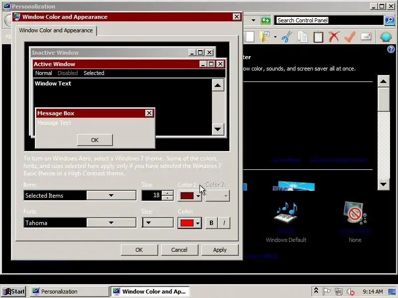Open the Item dropdown showing Selected Items

coord(80,195)
